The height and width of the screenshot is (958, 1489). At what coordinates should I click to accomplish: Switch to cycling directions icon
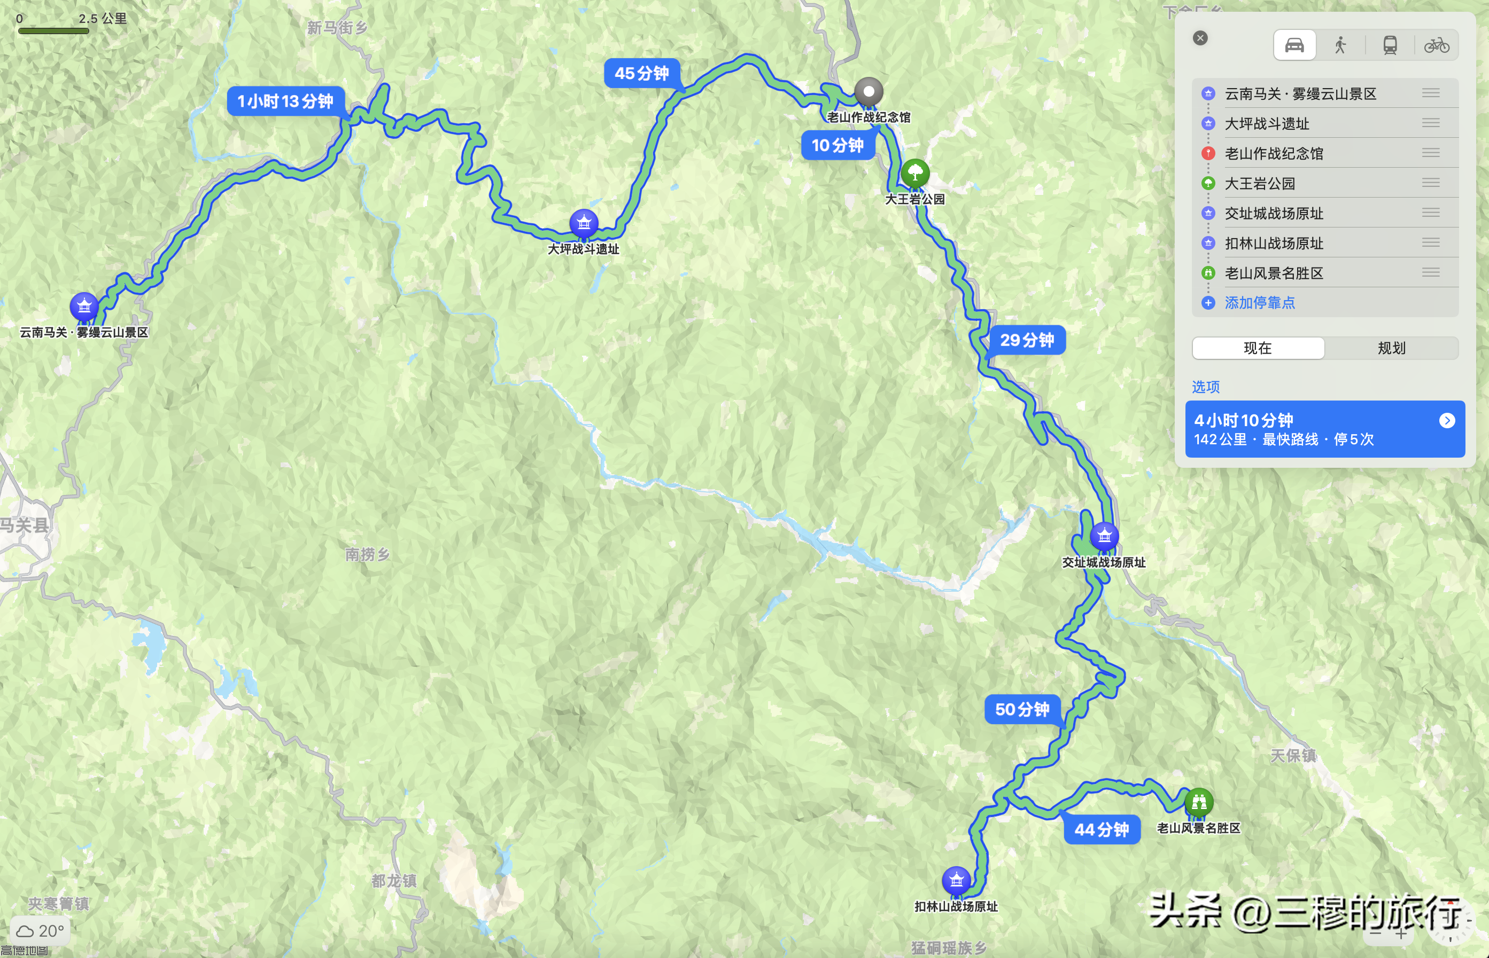pos(1436,45)
